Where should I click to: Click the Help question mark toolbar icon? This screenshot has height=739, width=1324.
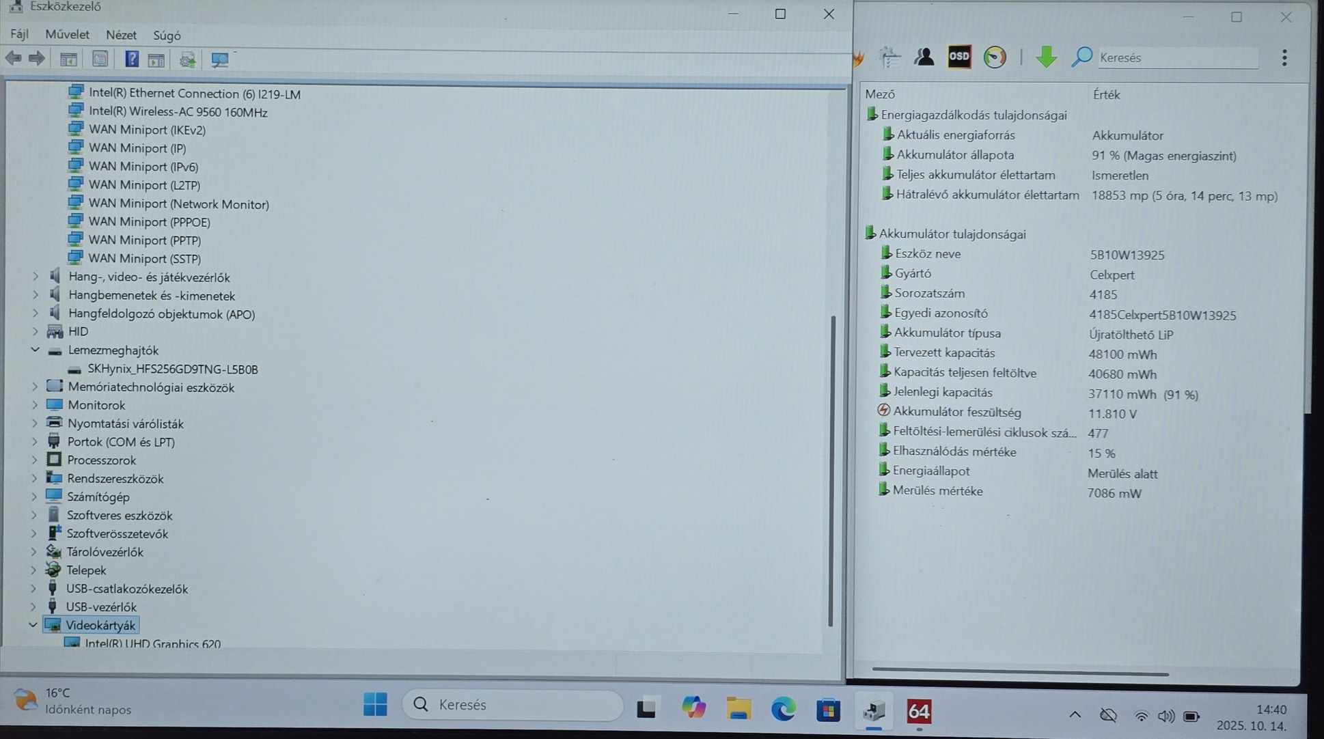132,59
